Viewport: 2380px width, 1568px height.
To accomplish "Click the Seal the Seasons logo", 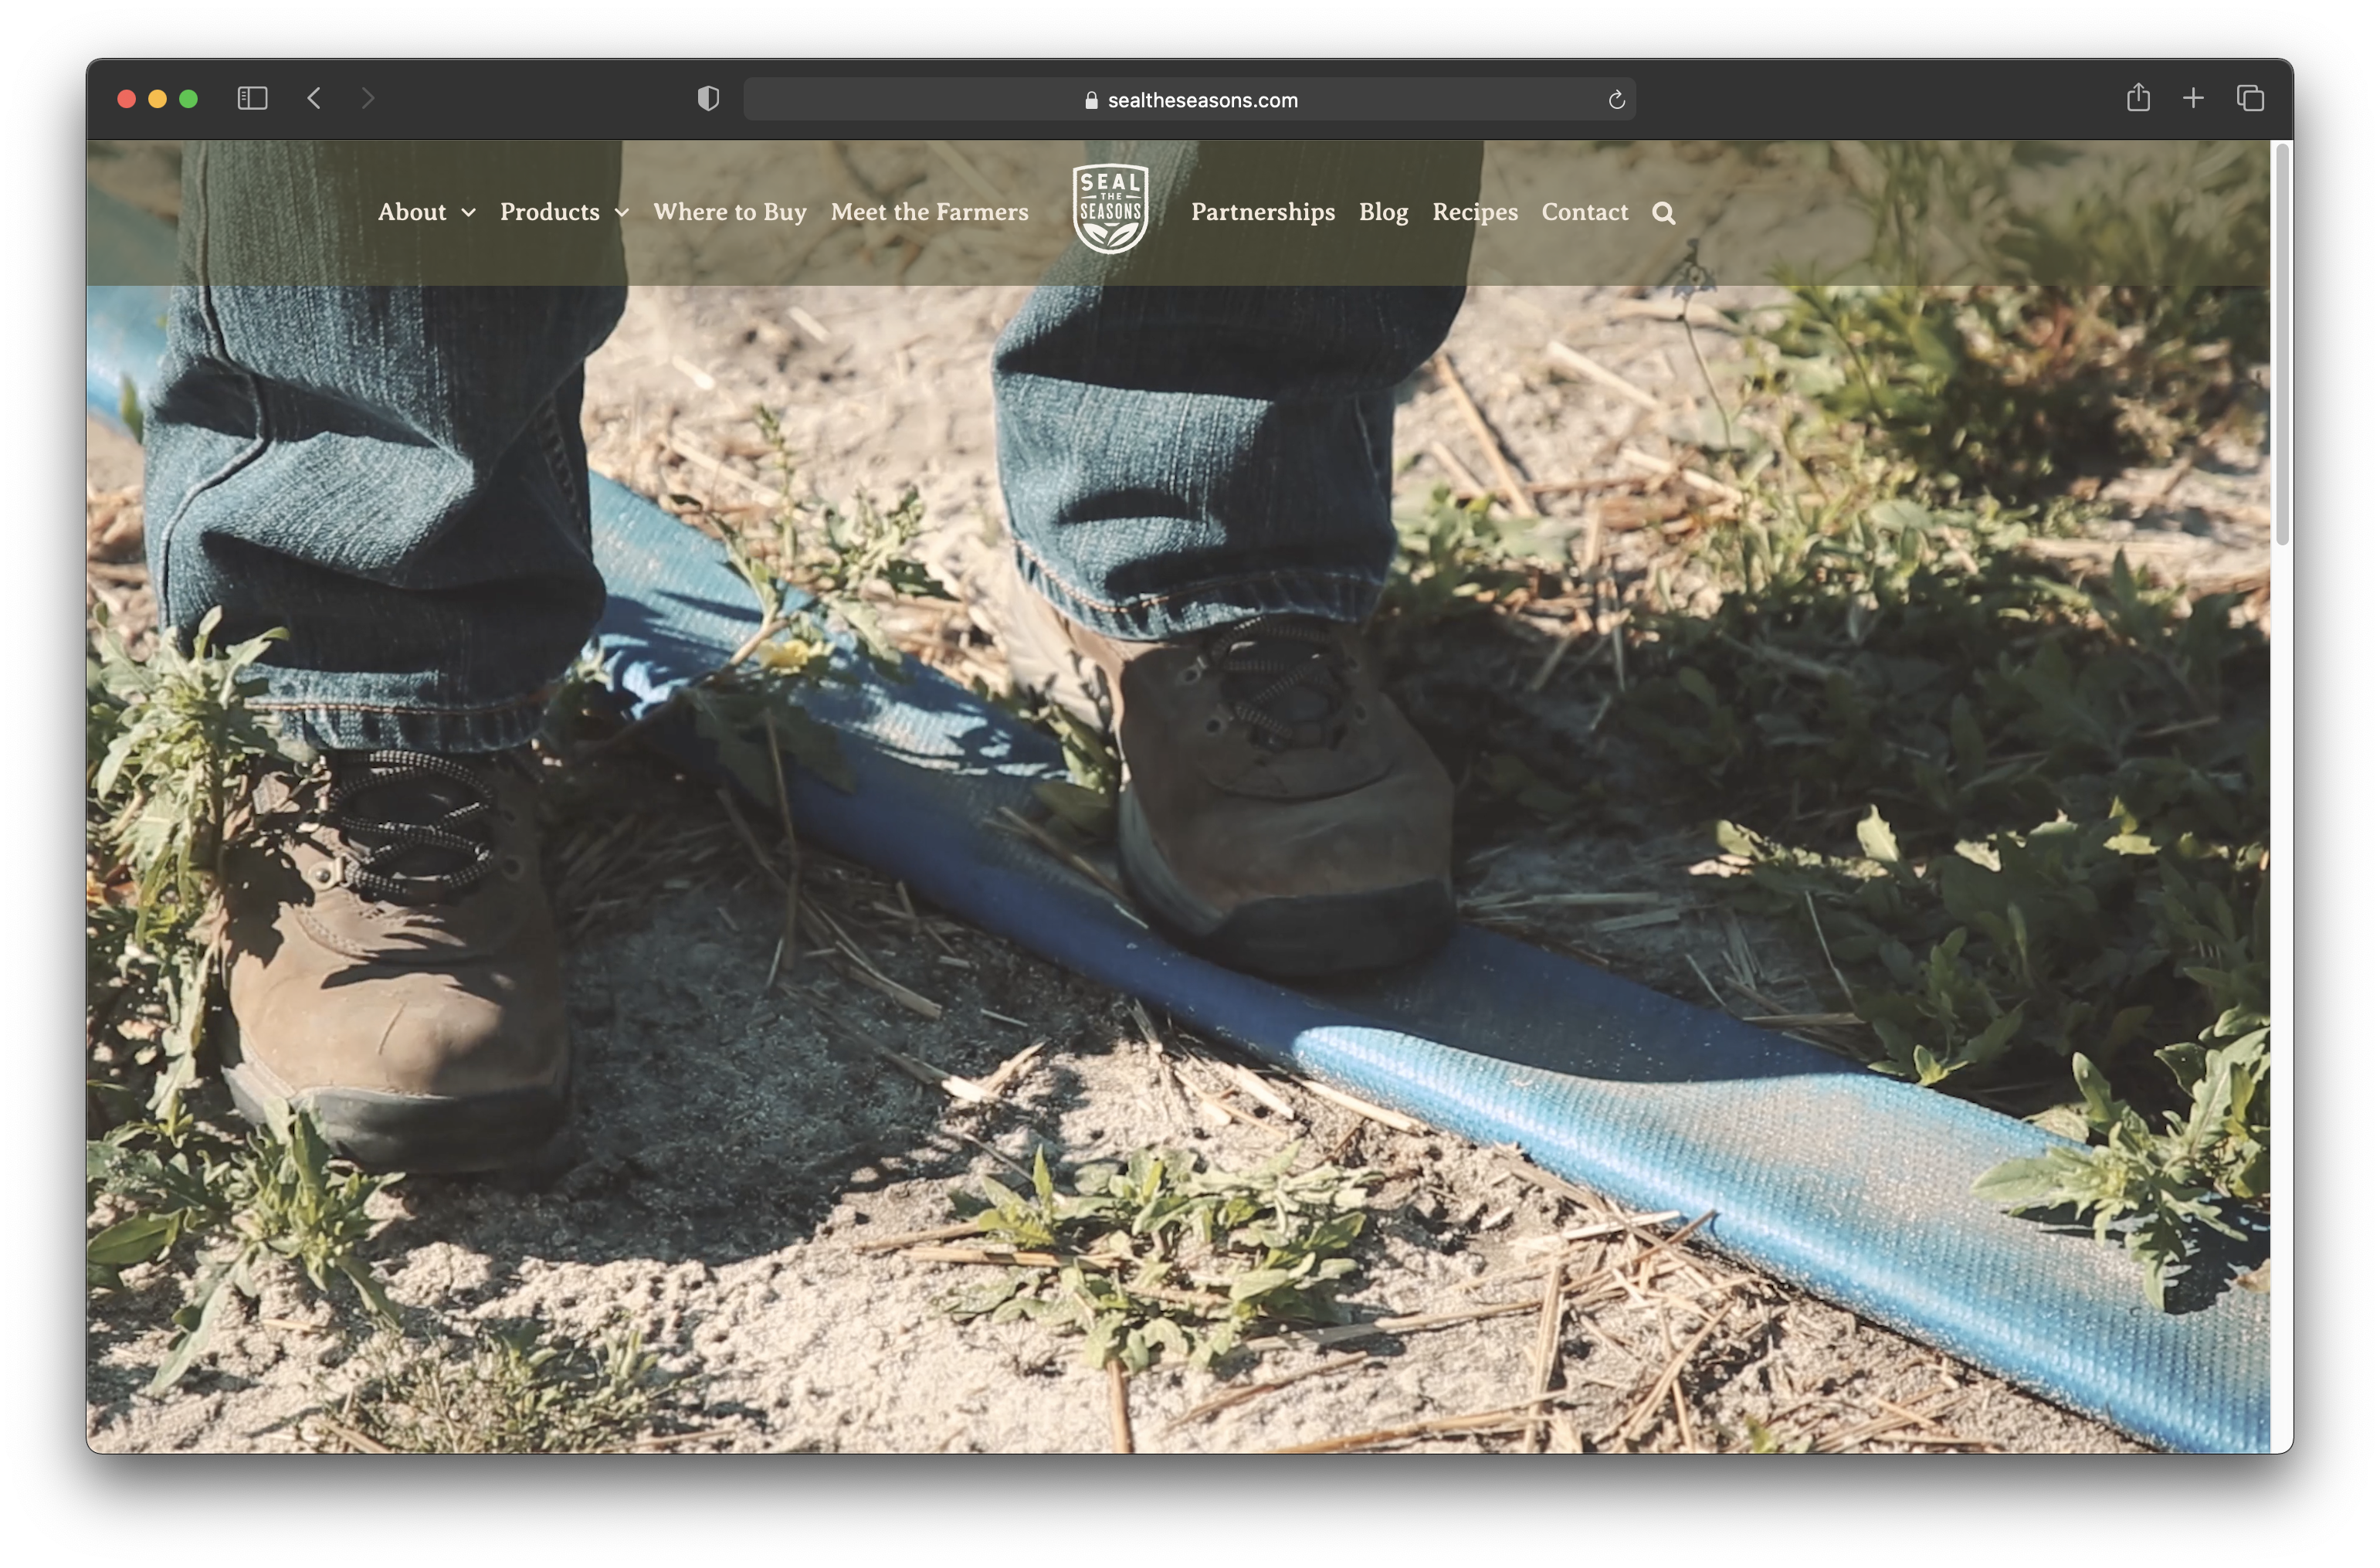I will [1110, 209].
